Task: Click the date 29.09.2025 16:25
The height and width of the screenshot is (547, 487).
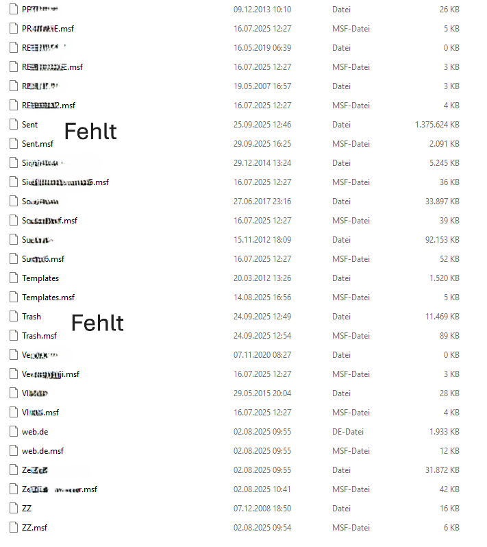Action: click(x=262, y=144)
